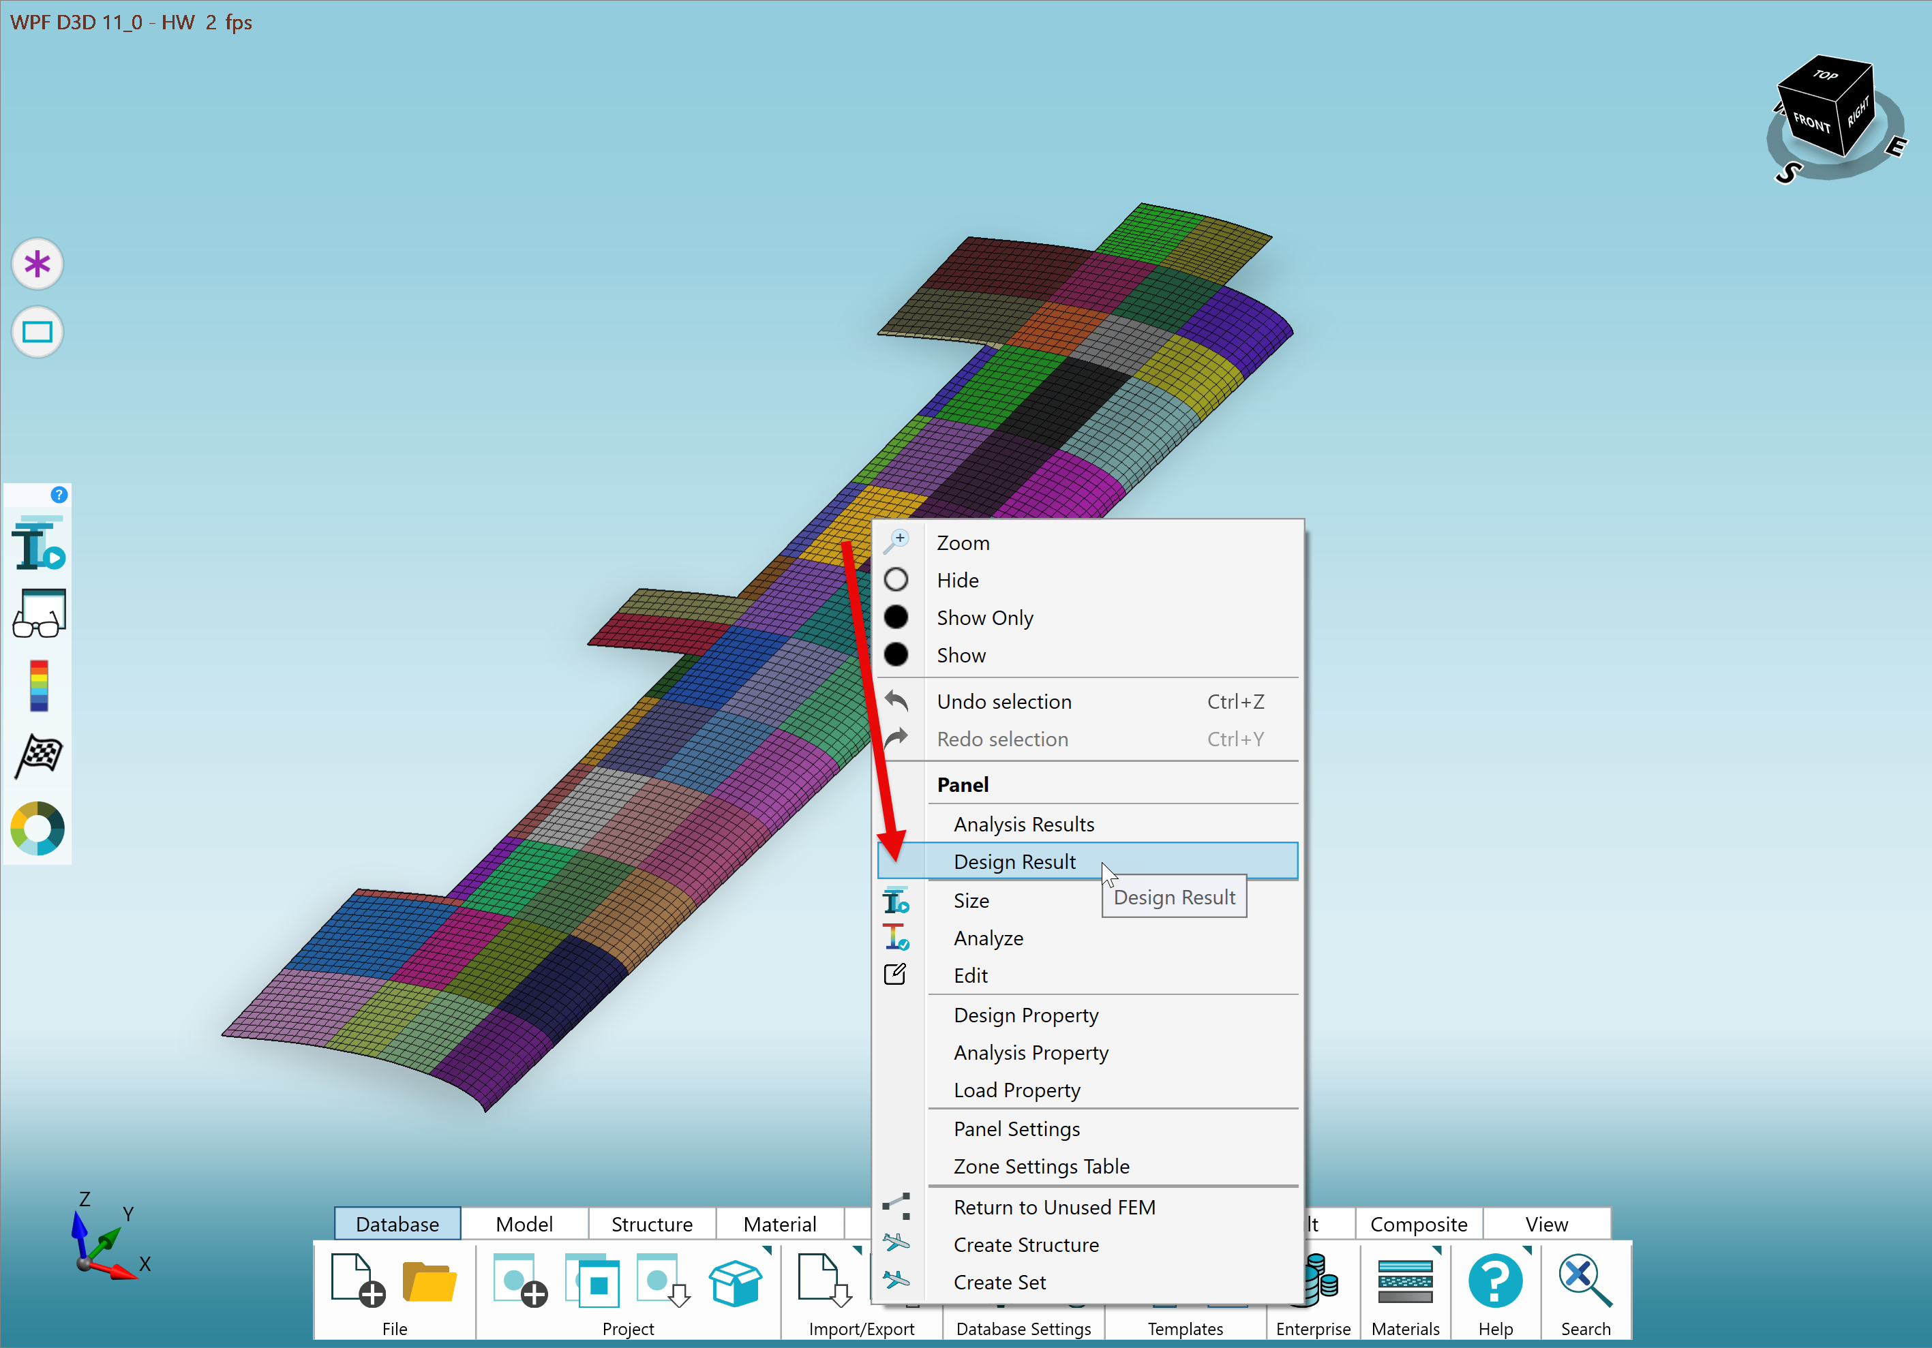The height and width of the screenshot is (1348, 1932).
Task: Open Panel Settings from the context menu
Action: coord(1088,1129)
